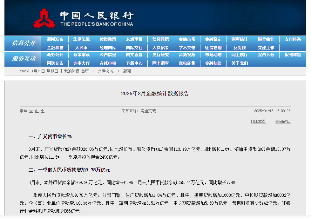The width and height of the screenshot is (311, 218).
Task: Go to the 货币政策 section
Action: pyautogui.click(x=108, y=39)
